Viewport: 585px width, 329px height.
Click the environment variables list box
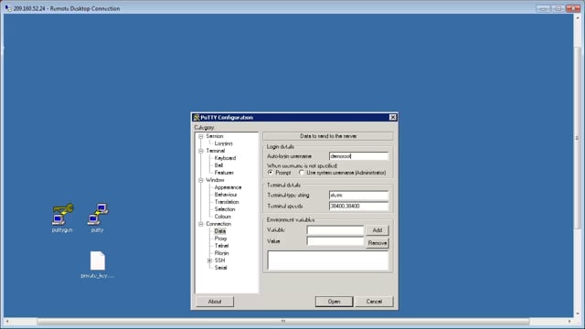(328, 260)
